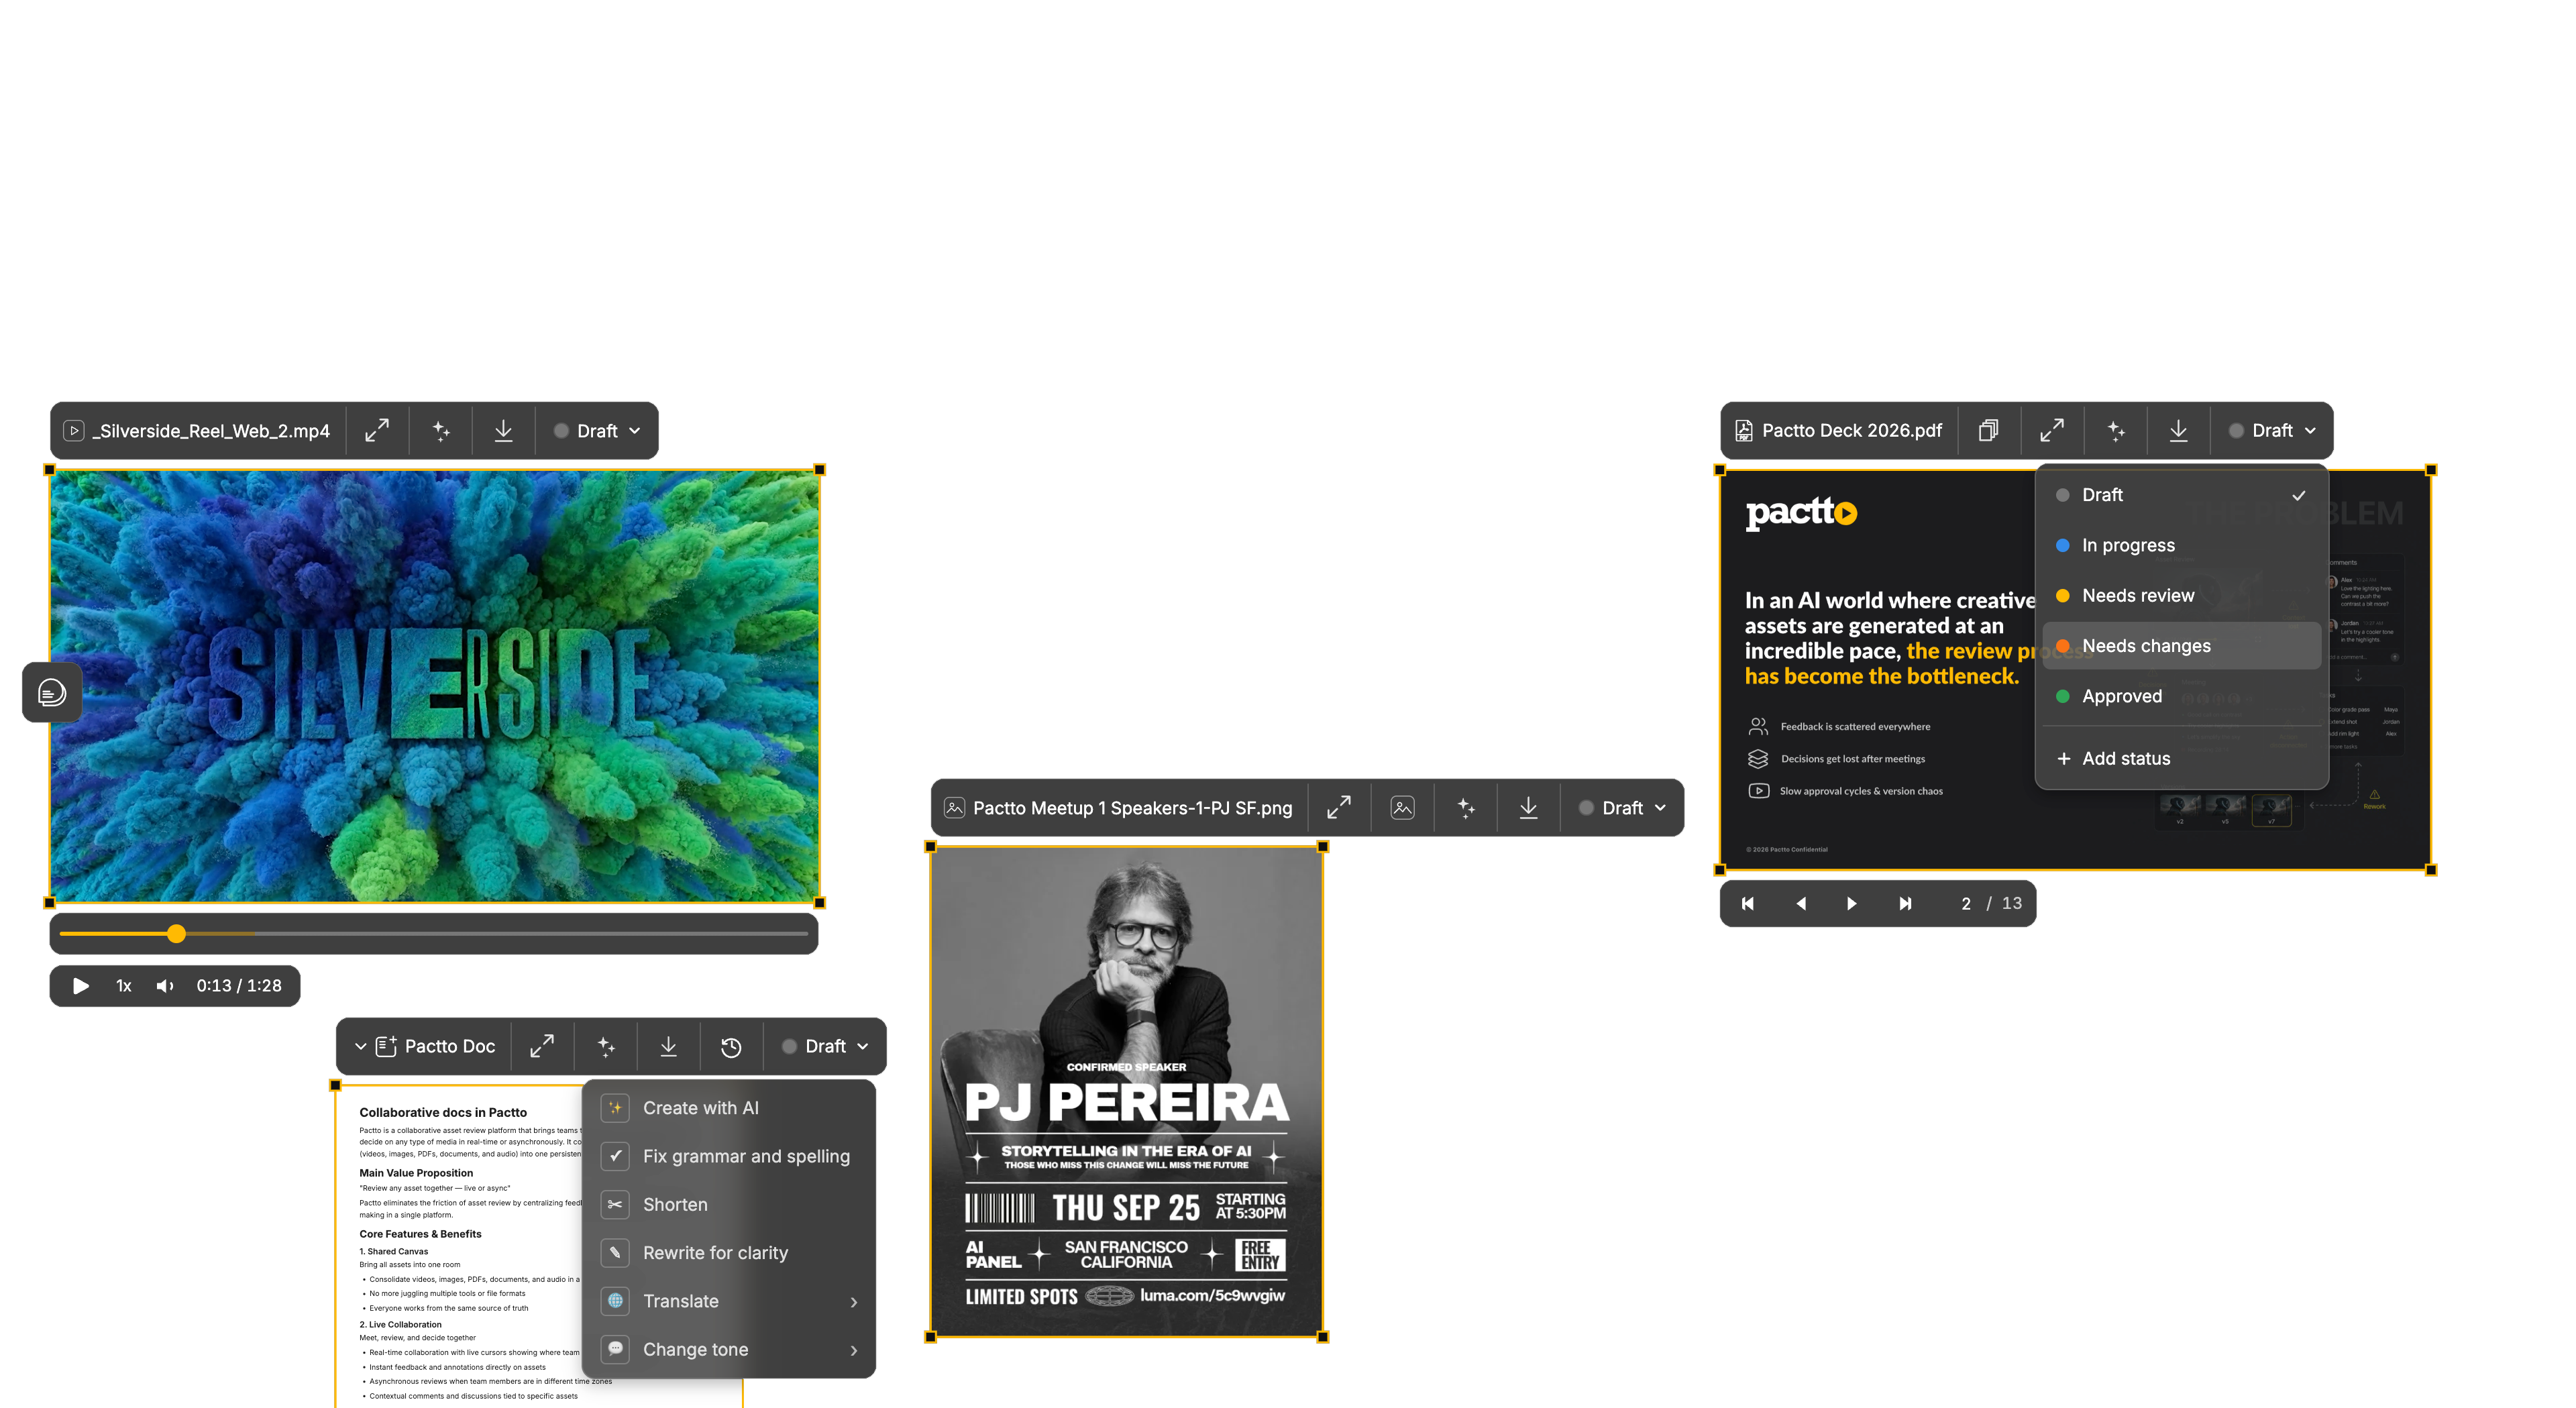Choose Create with AI
The image size is (2576, 1408).
click(729, 1108)
